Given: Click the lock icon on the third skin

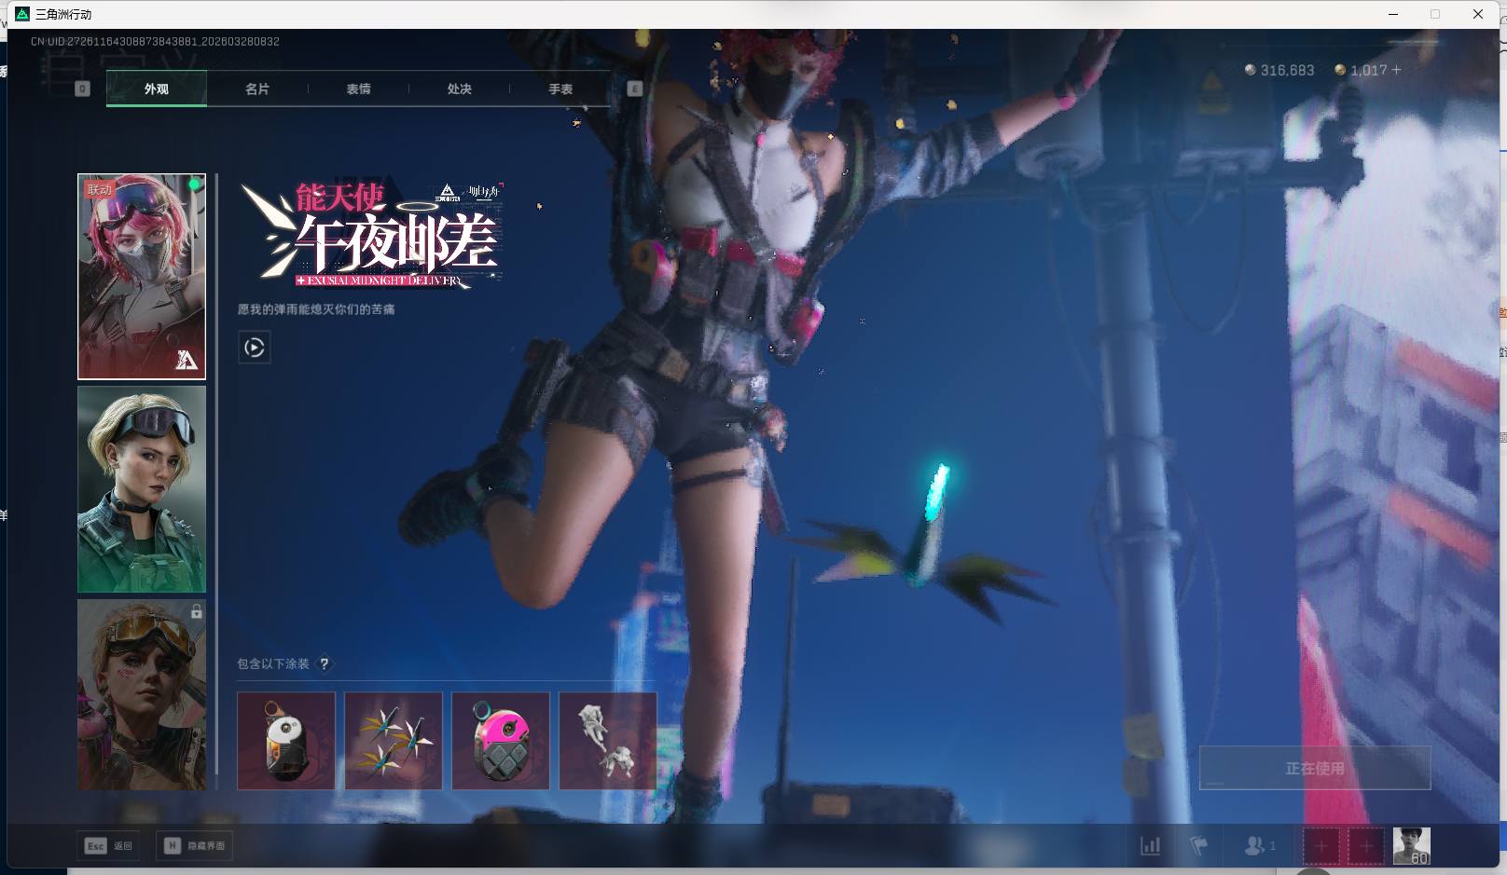Looking at the screenshot, I should (x=196, y=612).
